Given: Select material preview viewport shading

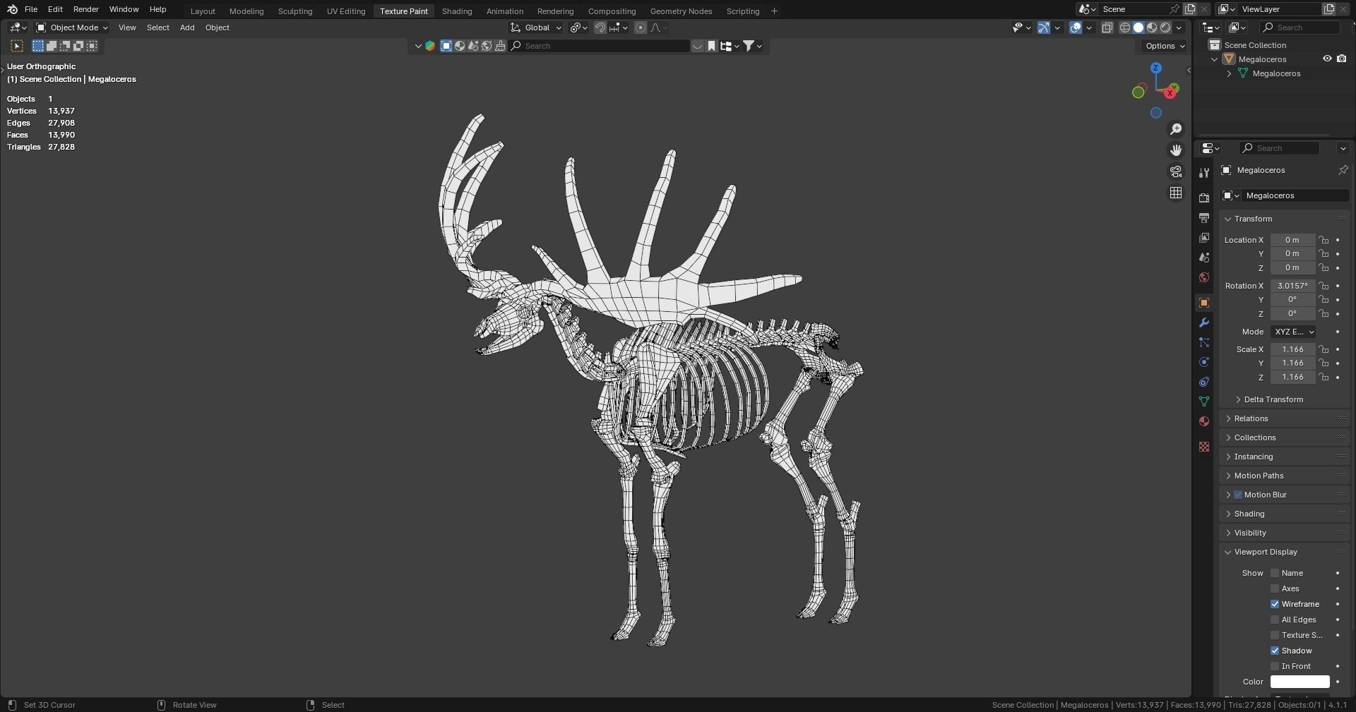Looking at the screenshot, I should pos(1152,28).
